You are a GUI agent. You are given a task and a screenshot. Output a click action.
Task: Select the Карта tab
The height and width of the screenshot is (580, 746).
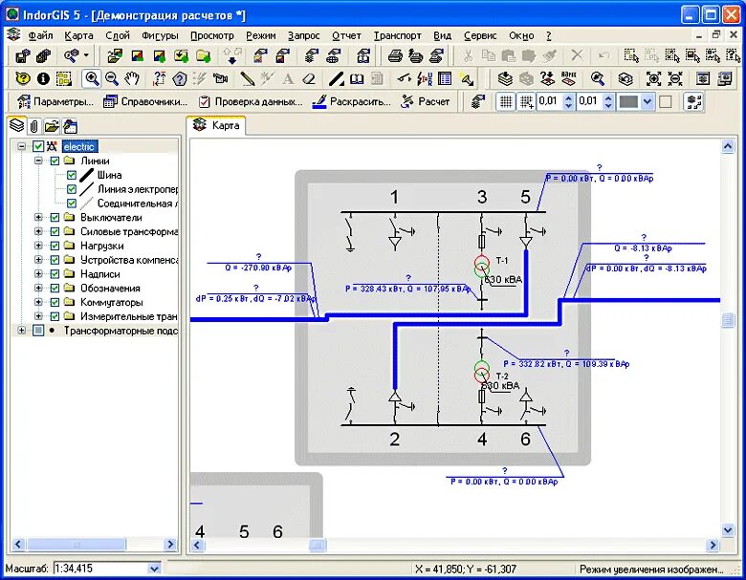pyautogui.click(x=216, y=125)
